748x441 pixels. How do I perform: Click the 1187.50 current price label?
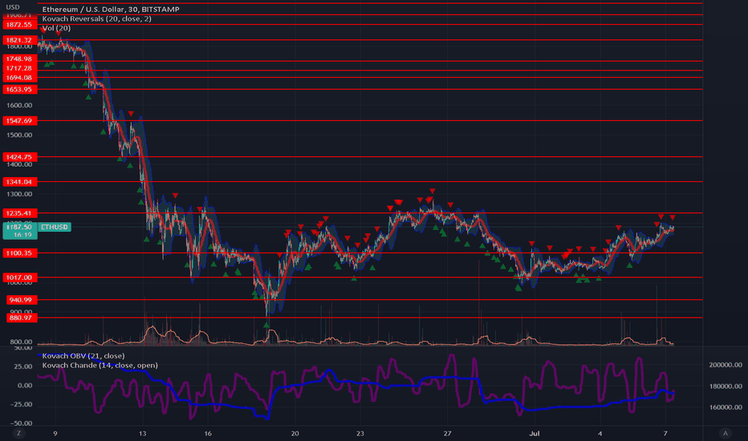click(x=19, y=227)
